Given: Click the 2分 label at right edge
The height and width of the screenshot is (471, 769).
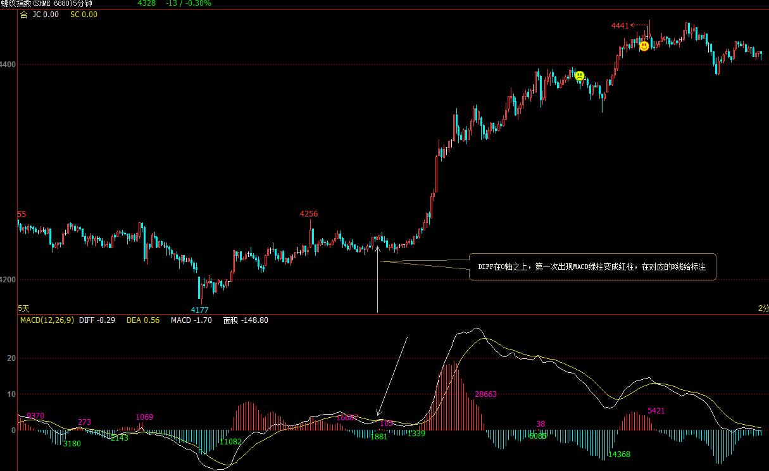Looking at the screenshot, I should (x=763, y=308).
